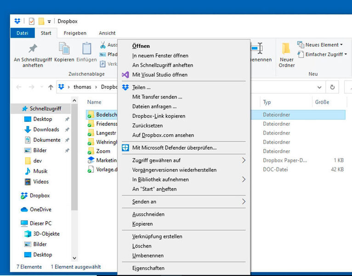
Task: Click the Neuer Ordner ribbon button
Action: (x=286, y=55)
